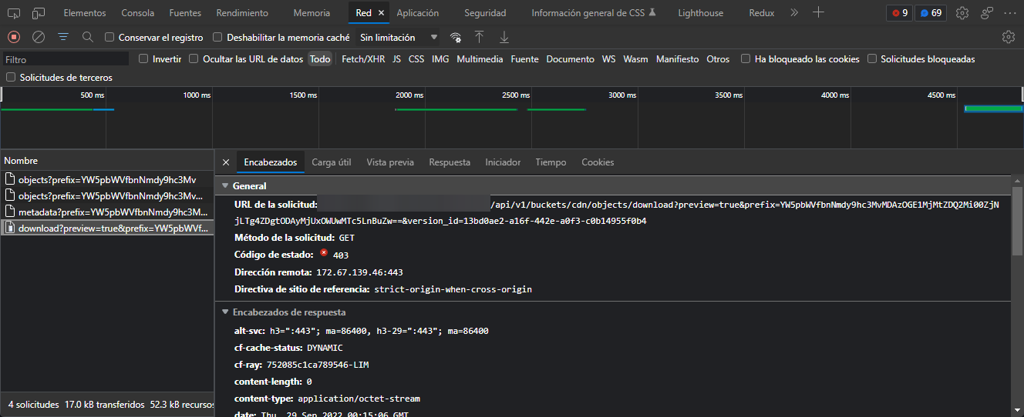Viewport: 1024px width, 417px height.
Task: Toggle device emulation icon
Action: [39, 13]
